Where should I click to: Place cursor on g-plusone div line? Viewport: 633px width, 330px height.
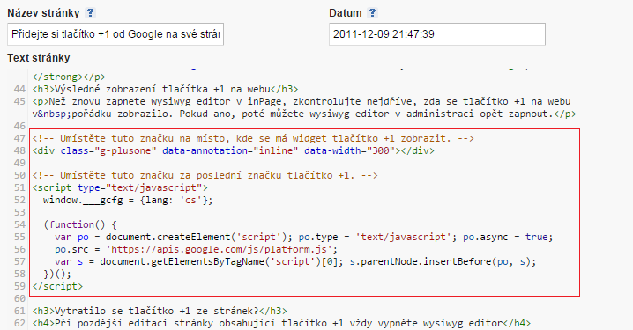click(x=234, y=150)
